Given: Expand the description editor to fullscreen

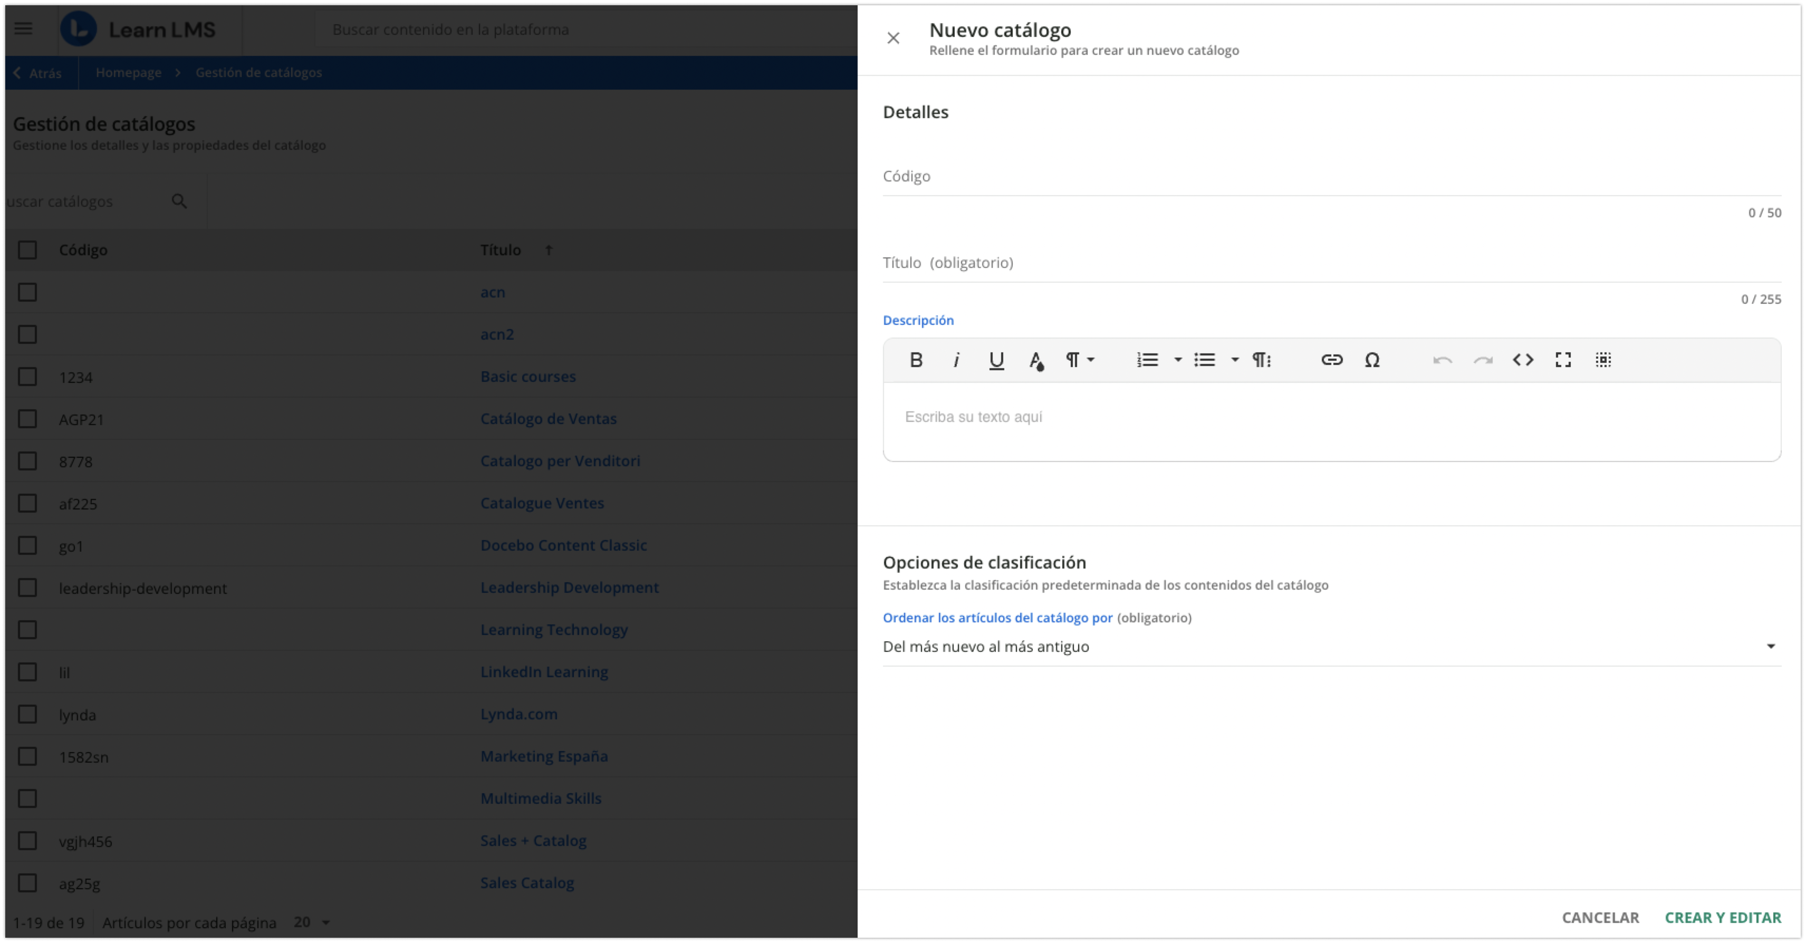Looking at the screenshot, I should point(1563,360).
